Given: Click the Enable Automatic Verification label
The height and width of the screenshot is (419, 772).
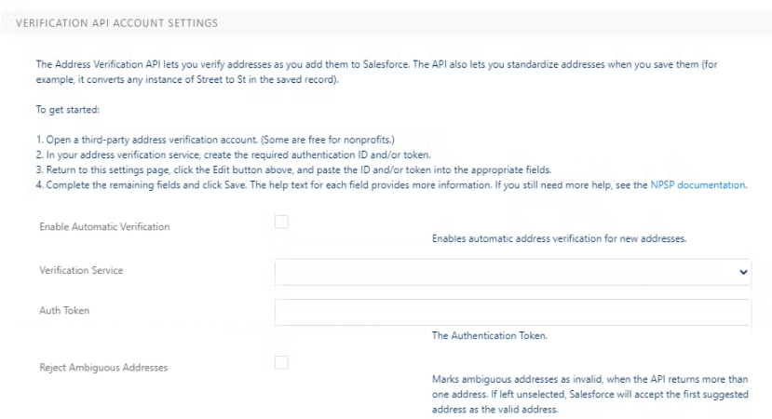Looking at the screenshot, I should pos(104,226).
